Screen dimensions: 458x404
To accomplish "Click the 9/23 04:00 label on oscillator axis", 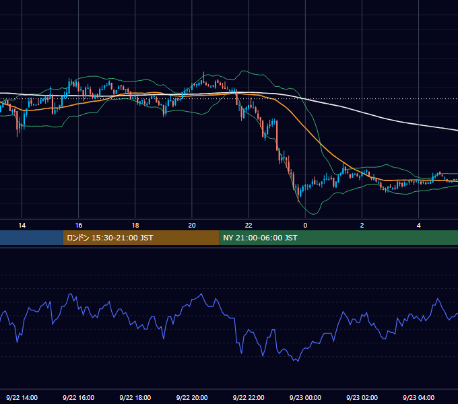I will click(418, 397).
